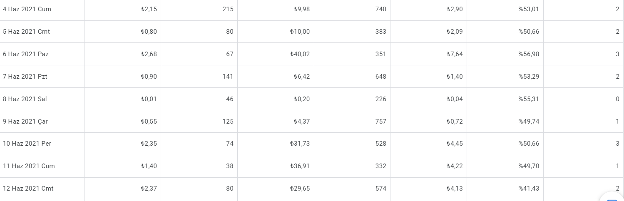Click the %56,98 percentage cell
Viewport: 624px width, 201px height.
point(505,54)
